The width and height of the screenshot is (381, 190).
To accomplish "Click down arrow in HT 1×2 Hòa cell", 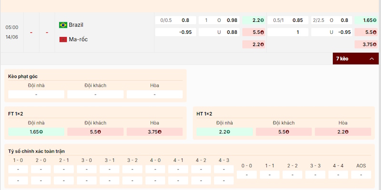I will click(347, 132).
